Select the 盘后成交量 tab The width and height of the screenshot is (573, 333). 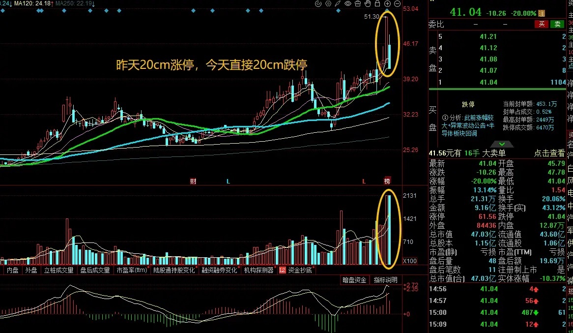pos(95,270)
